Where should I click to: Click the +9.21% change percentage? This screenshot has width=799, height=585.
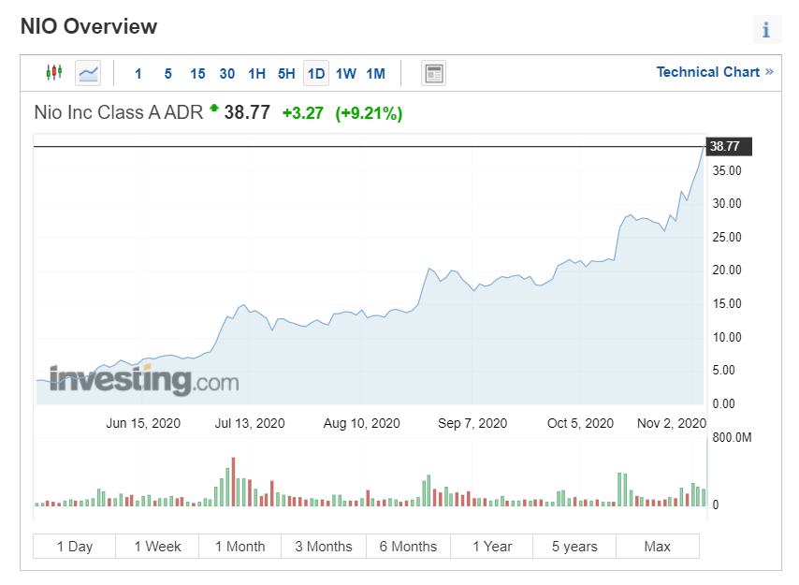coord(369,113)
